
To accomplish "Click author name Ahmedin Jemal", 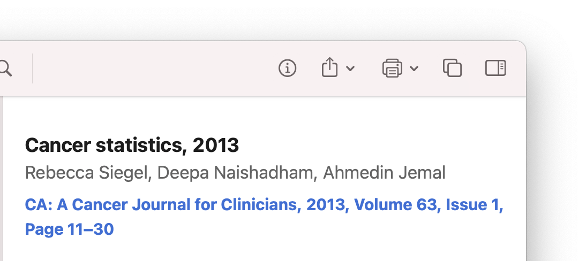I will 384,173.
